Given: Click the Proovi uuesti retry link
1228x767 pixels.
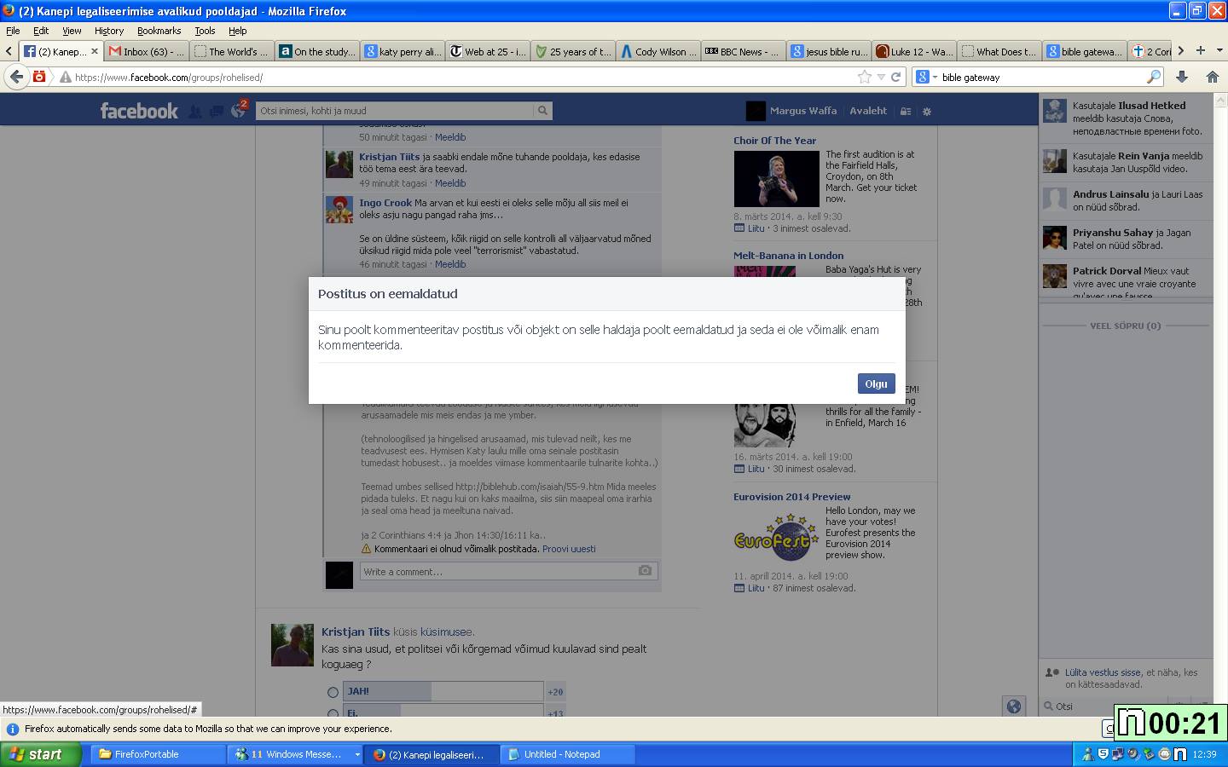Looking at the screenshot, I should [x=569, y=549].
